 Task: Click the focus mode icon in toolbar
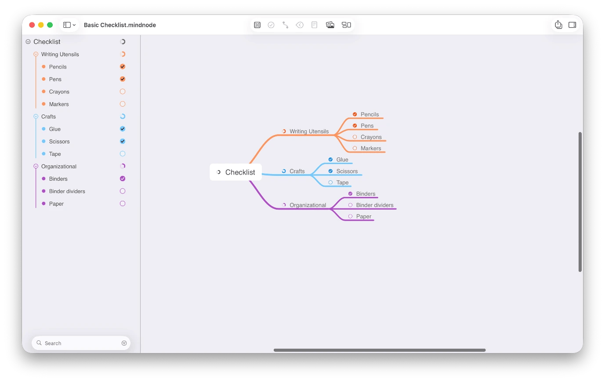(257, 25)
